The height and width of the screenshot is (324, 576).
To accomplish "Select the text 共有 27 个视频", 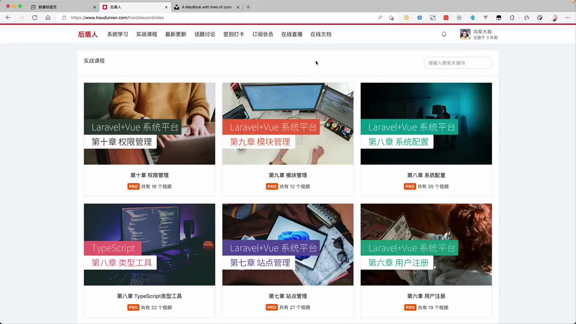I will [295, 307].
